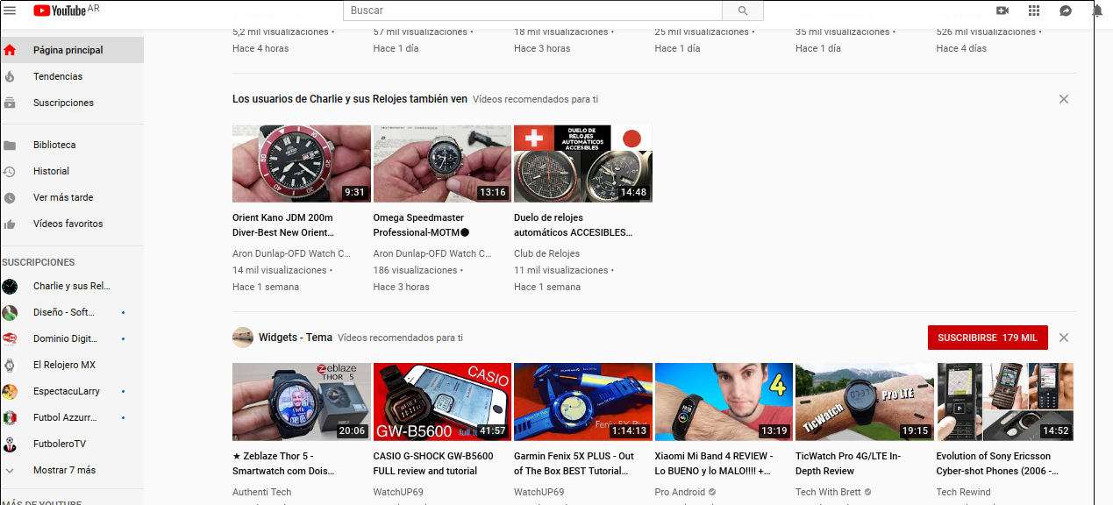
Task: Open Suscripciones in sidebar
Action: pos(72,103)
